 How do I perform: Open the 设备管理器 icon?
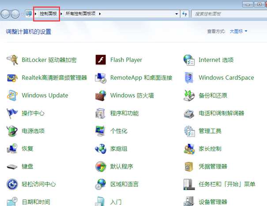[189, 201]
